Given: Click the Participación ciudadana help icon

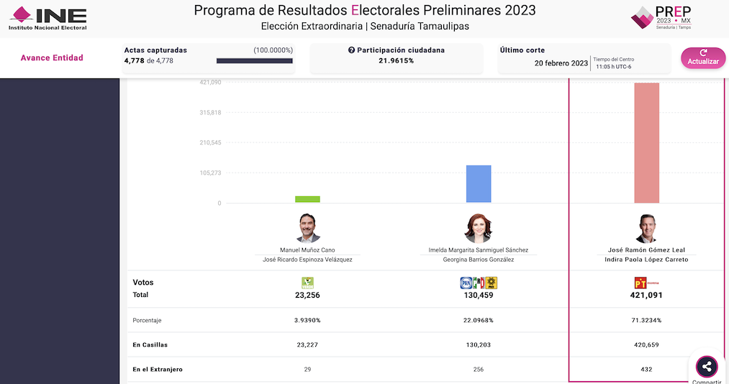Looking at the screenshot, I should pyautogui.click(x=351, y=50).
